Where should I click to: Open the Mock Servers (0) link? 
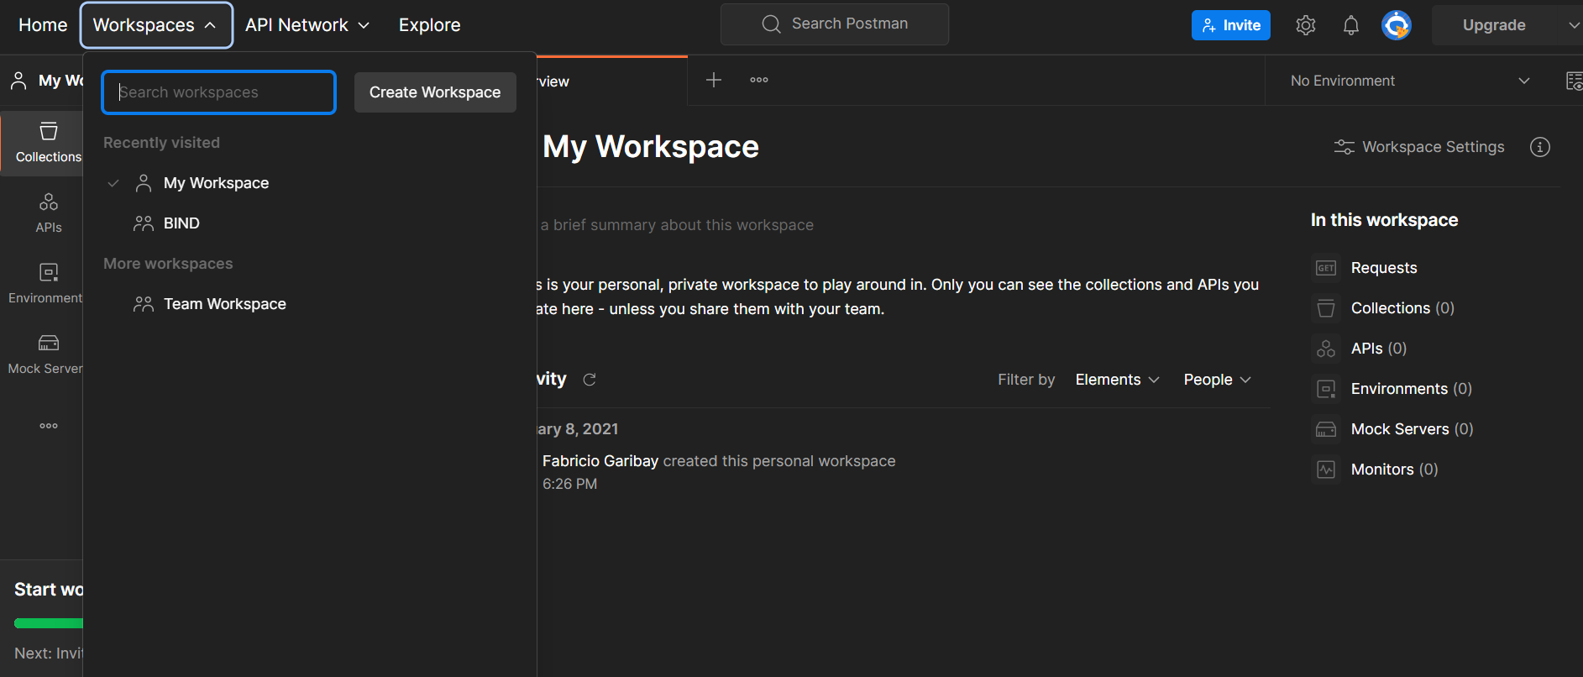1413,429
